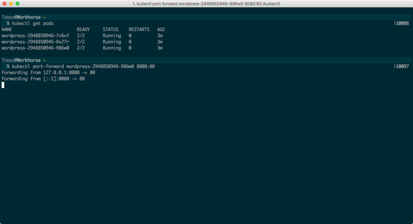Click history number !10096

(x=401, y=23)
